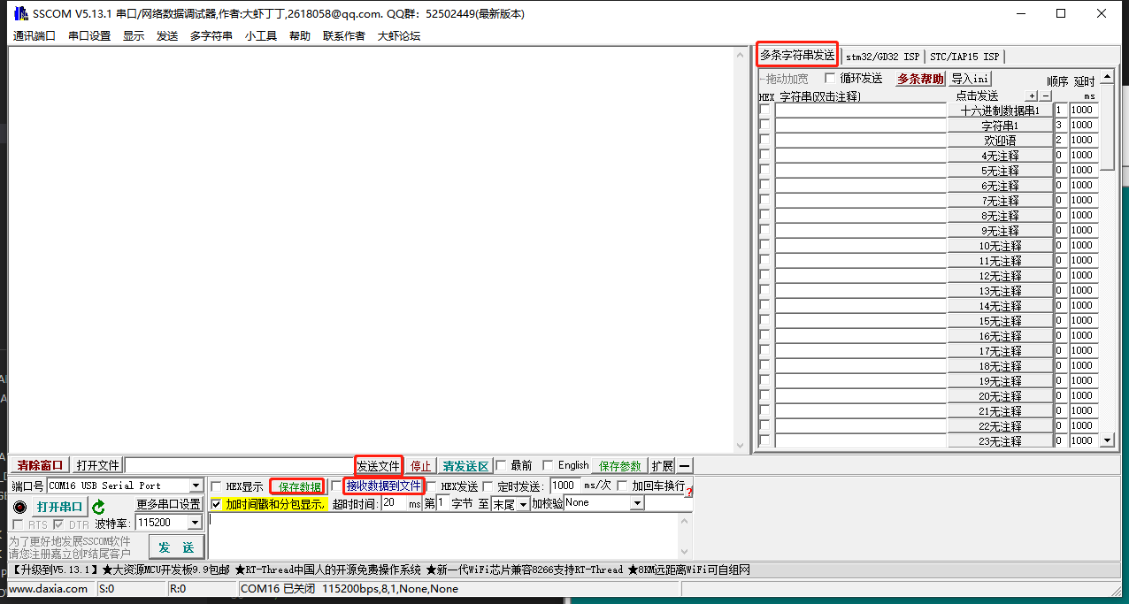Click the SSCOM app icon in title bar
Image resolution: width=1129 pixels, height=604 pixels.
19,13
